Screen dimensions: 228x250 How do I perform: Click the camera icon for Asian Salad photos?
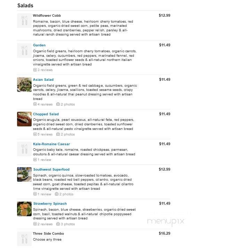(x=58, y=104)
